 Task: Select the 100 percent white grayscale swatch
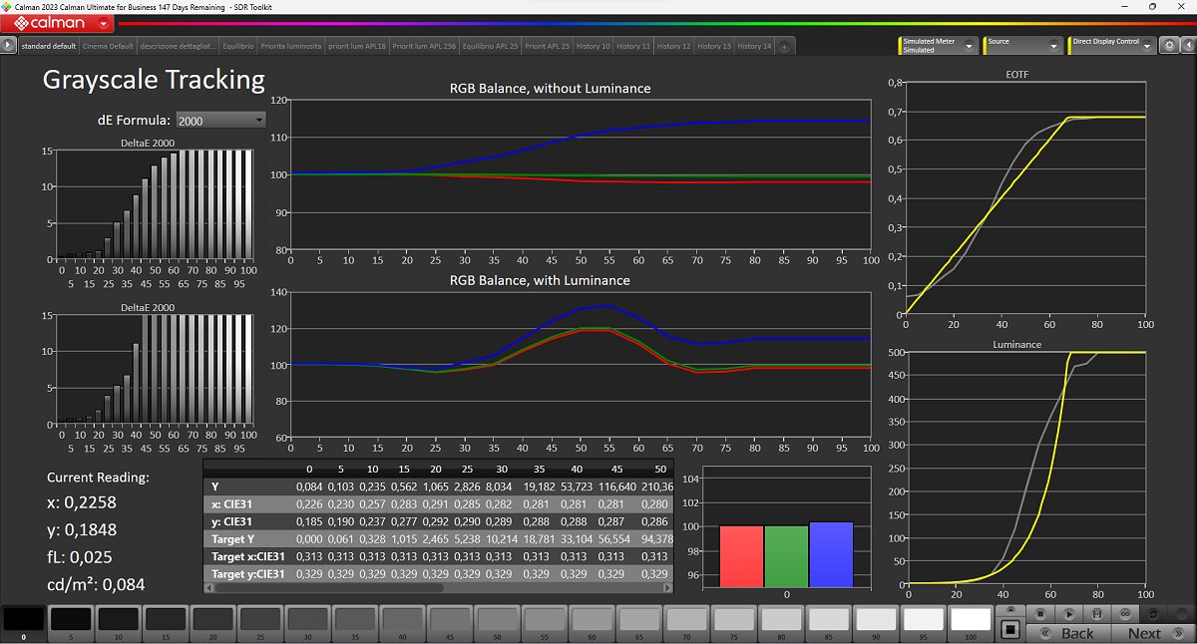(970, 620)
